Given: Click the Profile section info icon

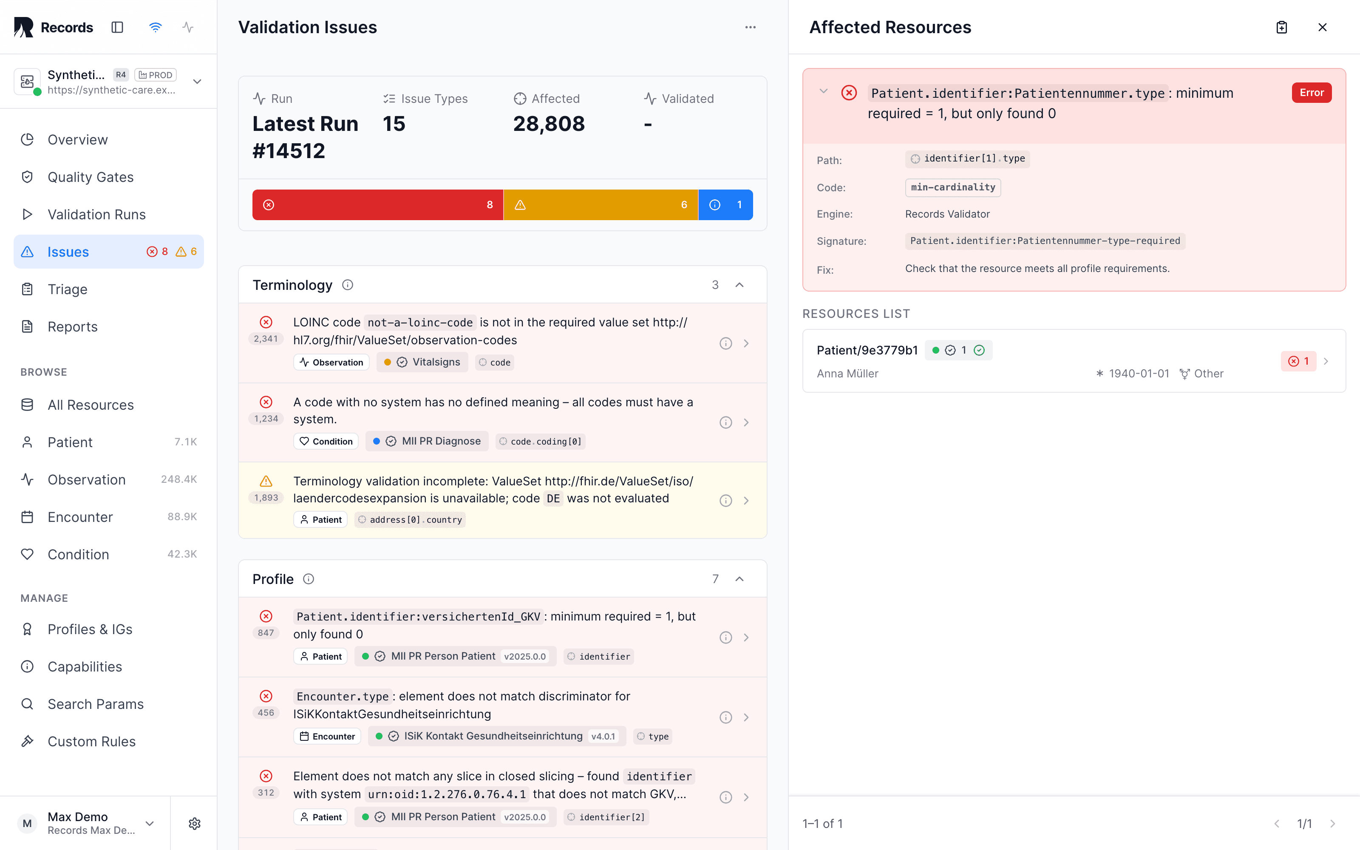Looking at the screenshot, I should [309, 579].
